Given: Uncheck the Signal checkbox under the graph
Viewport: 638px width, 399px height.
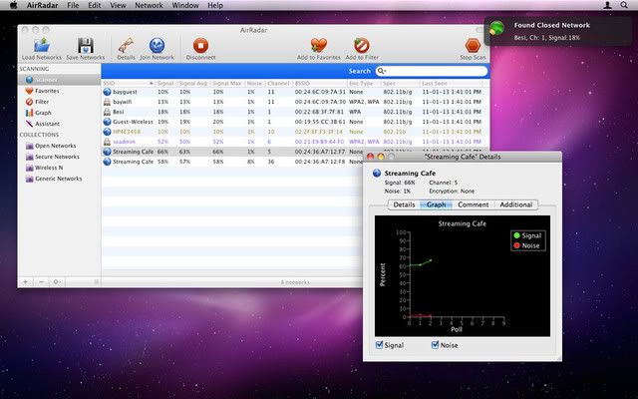Looking at the screenshot, I should [x=379, y=345].
